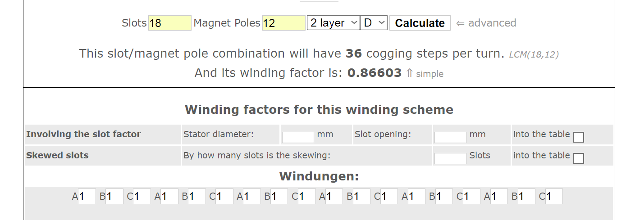Click the last C winding turns field
The height and width of the screenshot is (220, 635).
pyautogui.click(x=554, y=197)
